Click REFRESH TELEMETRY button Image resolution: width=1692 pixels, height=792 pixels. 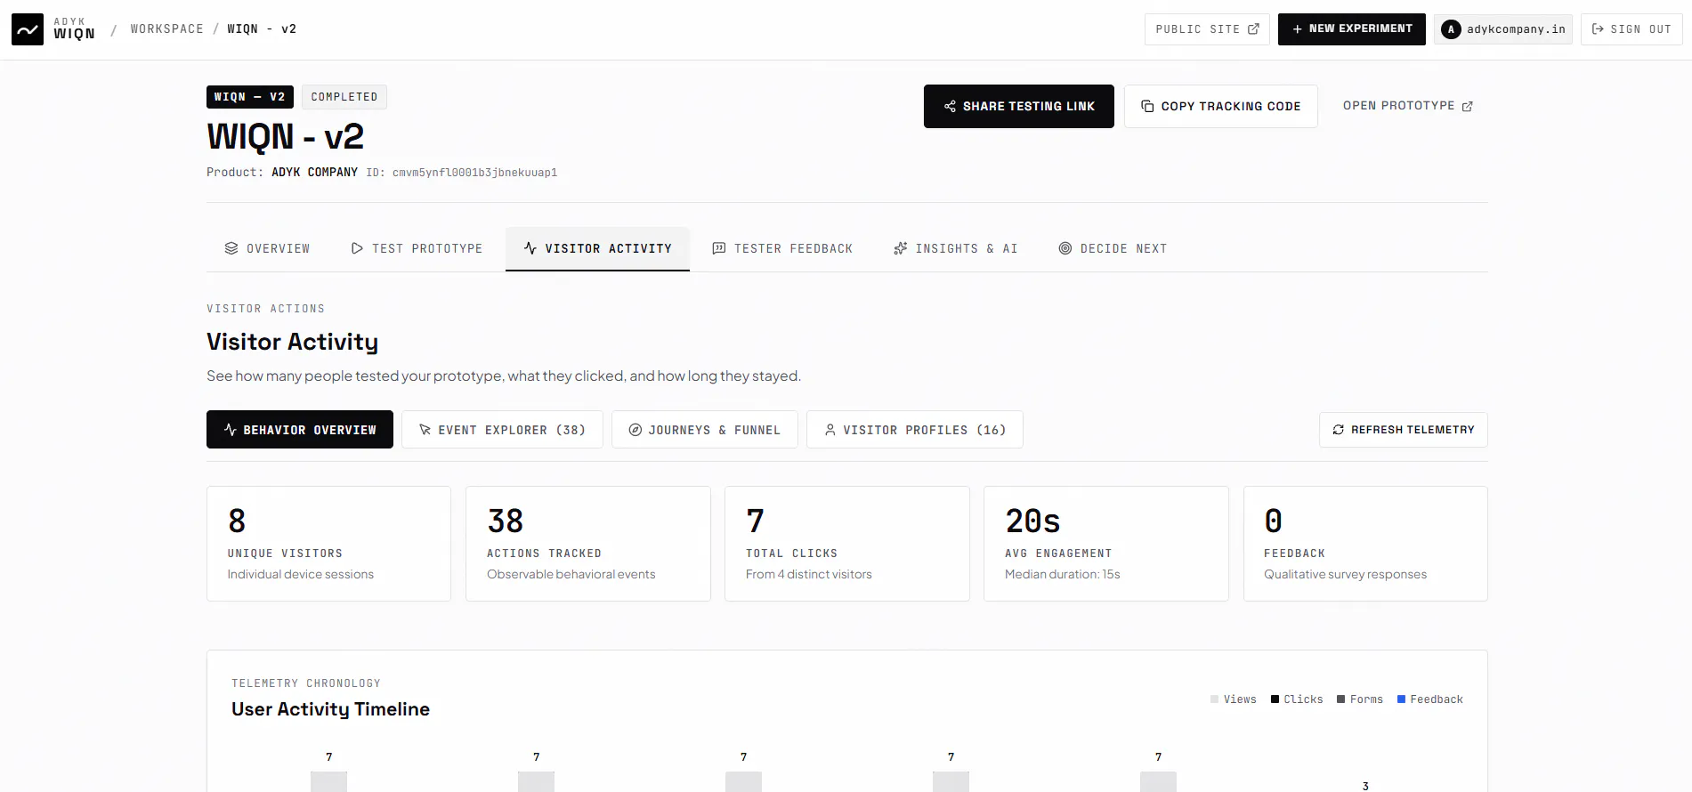[1404, 430]
